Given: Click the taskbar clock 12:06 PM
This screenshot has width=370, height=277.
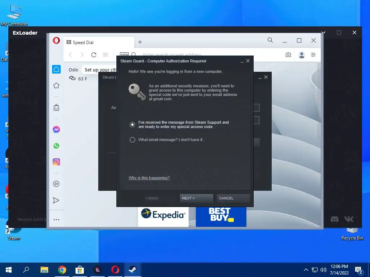Looking at the screenshot, I should pyautogui.click(x=339, y=267).
